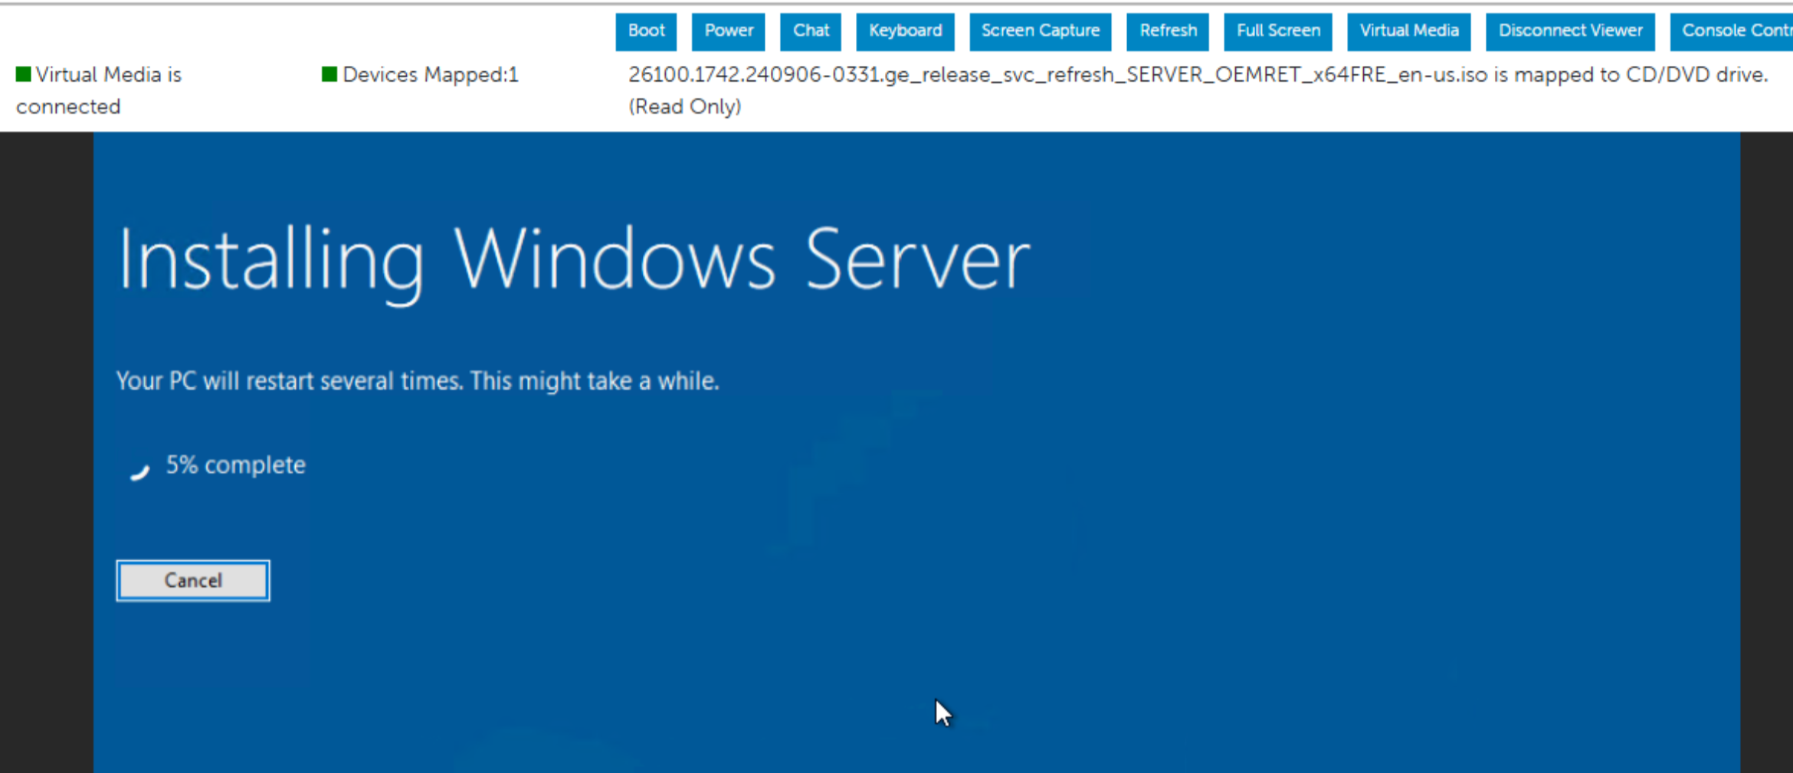Refresh the remote console view
The width and height of the screenshot is (1793, 773).
(x=1168, y=31)
